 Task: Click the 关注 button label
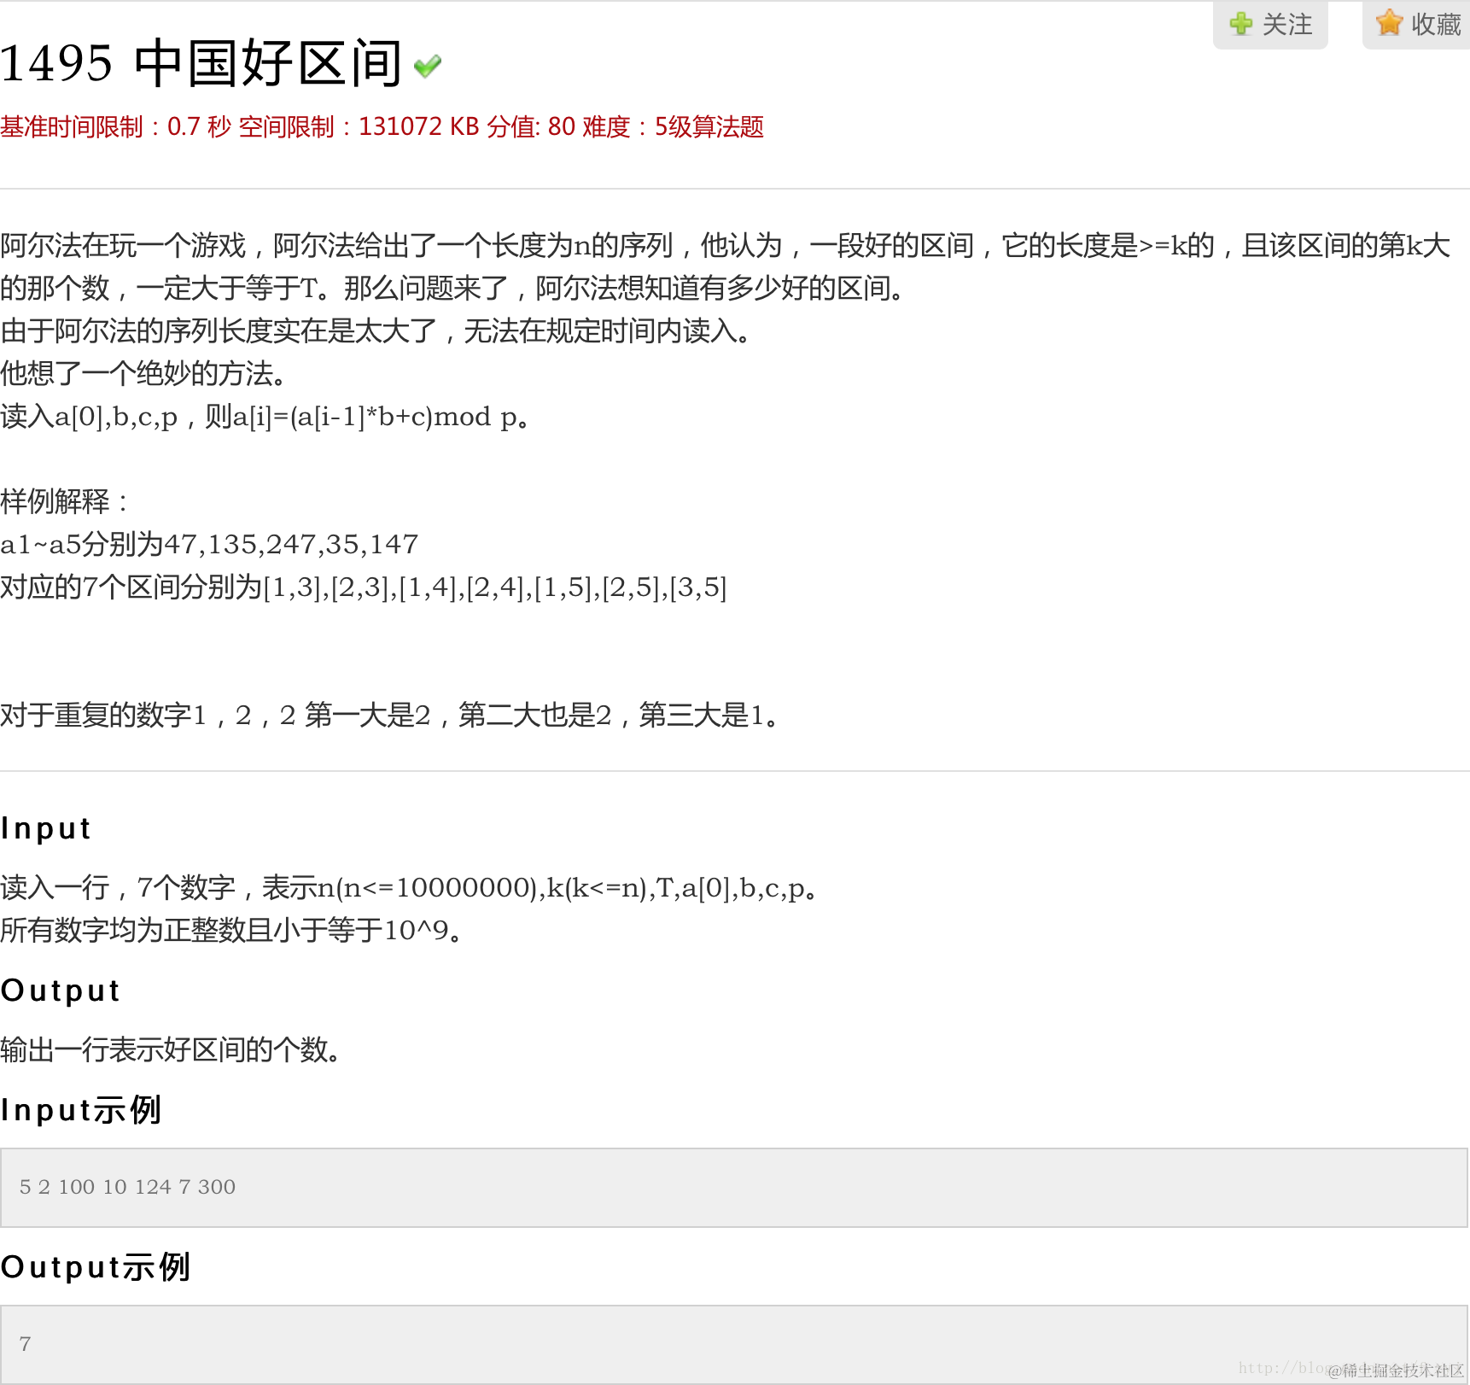coord(1287,24)
